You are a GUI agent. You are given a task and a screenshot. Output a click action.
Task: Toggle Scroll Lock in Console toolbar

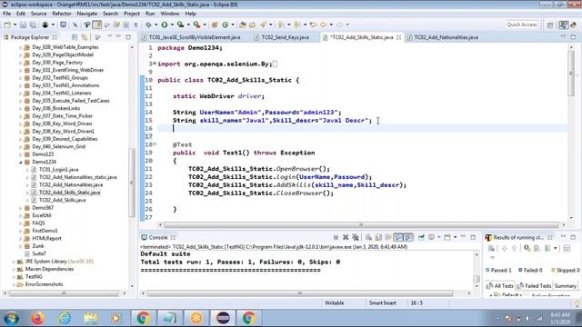(x=378, y=237)
